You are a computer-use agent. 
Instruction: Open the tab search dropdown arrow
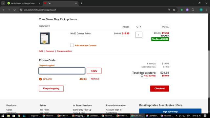coord(3,3)
